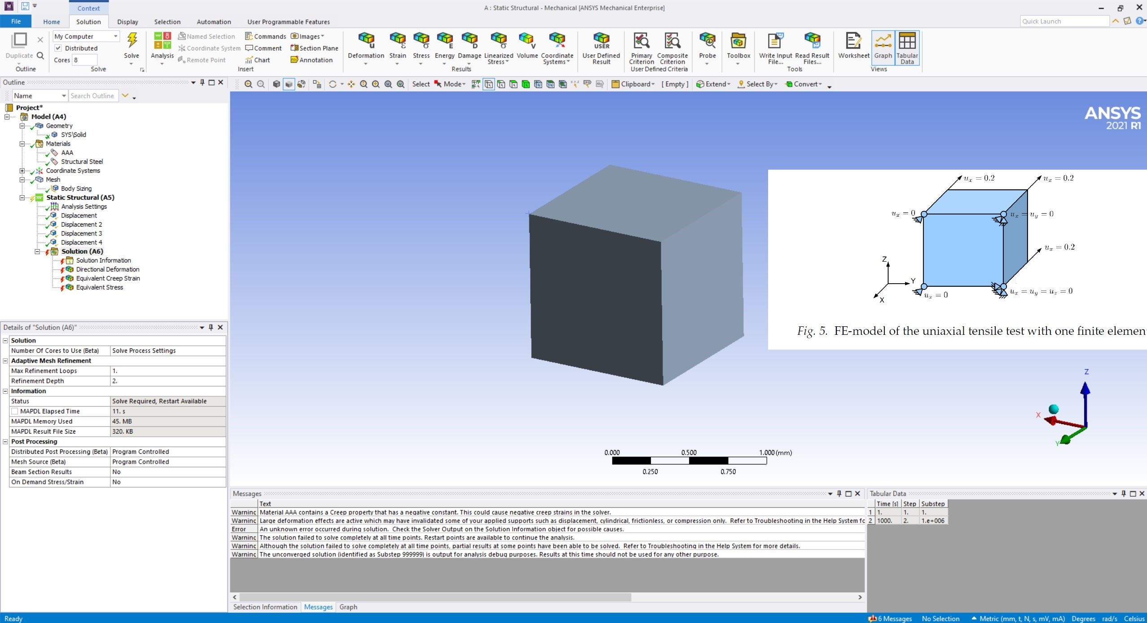Open the Graph tab below Messages

click(348, 607)
